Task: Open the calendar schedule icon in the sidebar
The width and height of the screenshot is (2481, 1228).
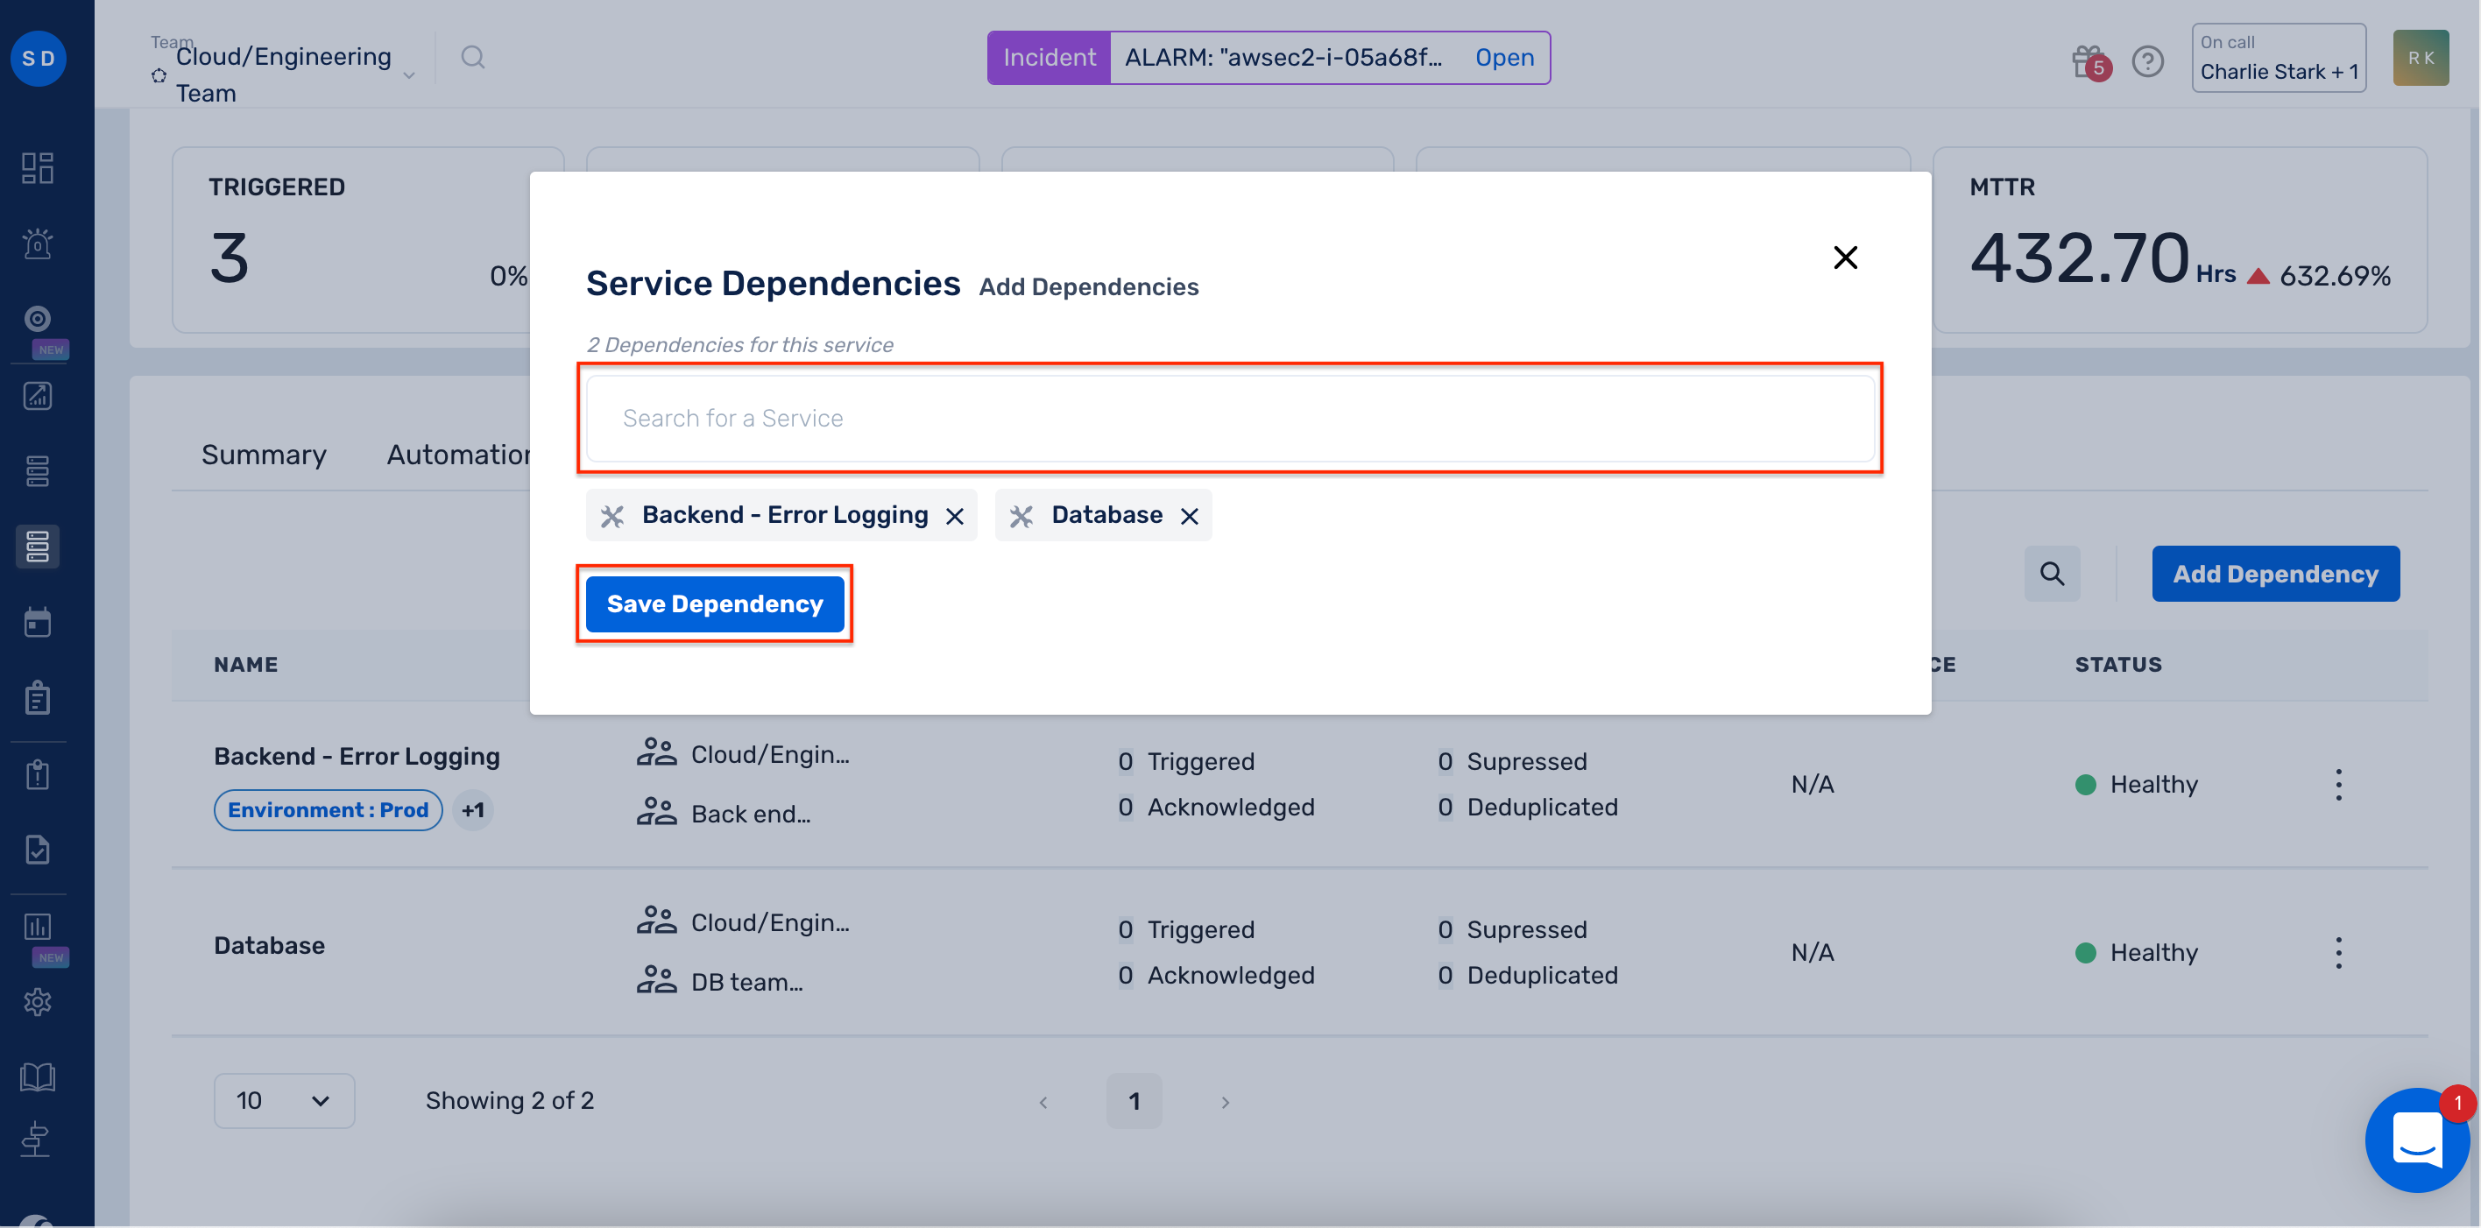Action: click(38, 622)
